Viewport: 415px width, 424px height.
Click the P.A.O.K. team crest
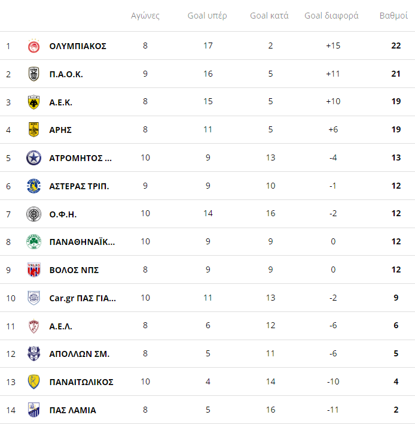[33, 74]
